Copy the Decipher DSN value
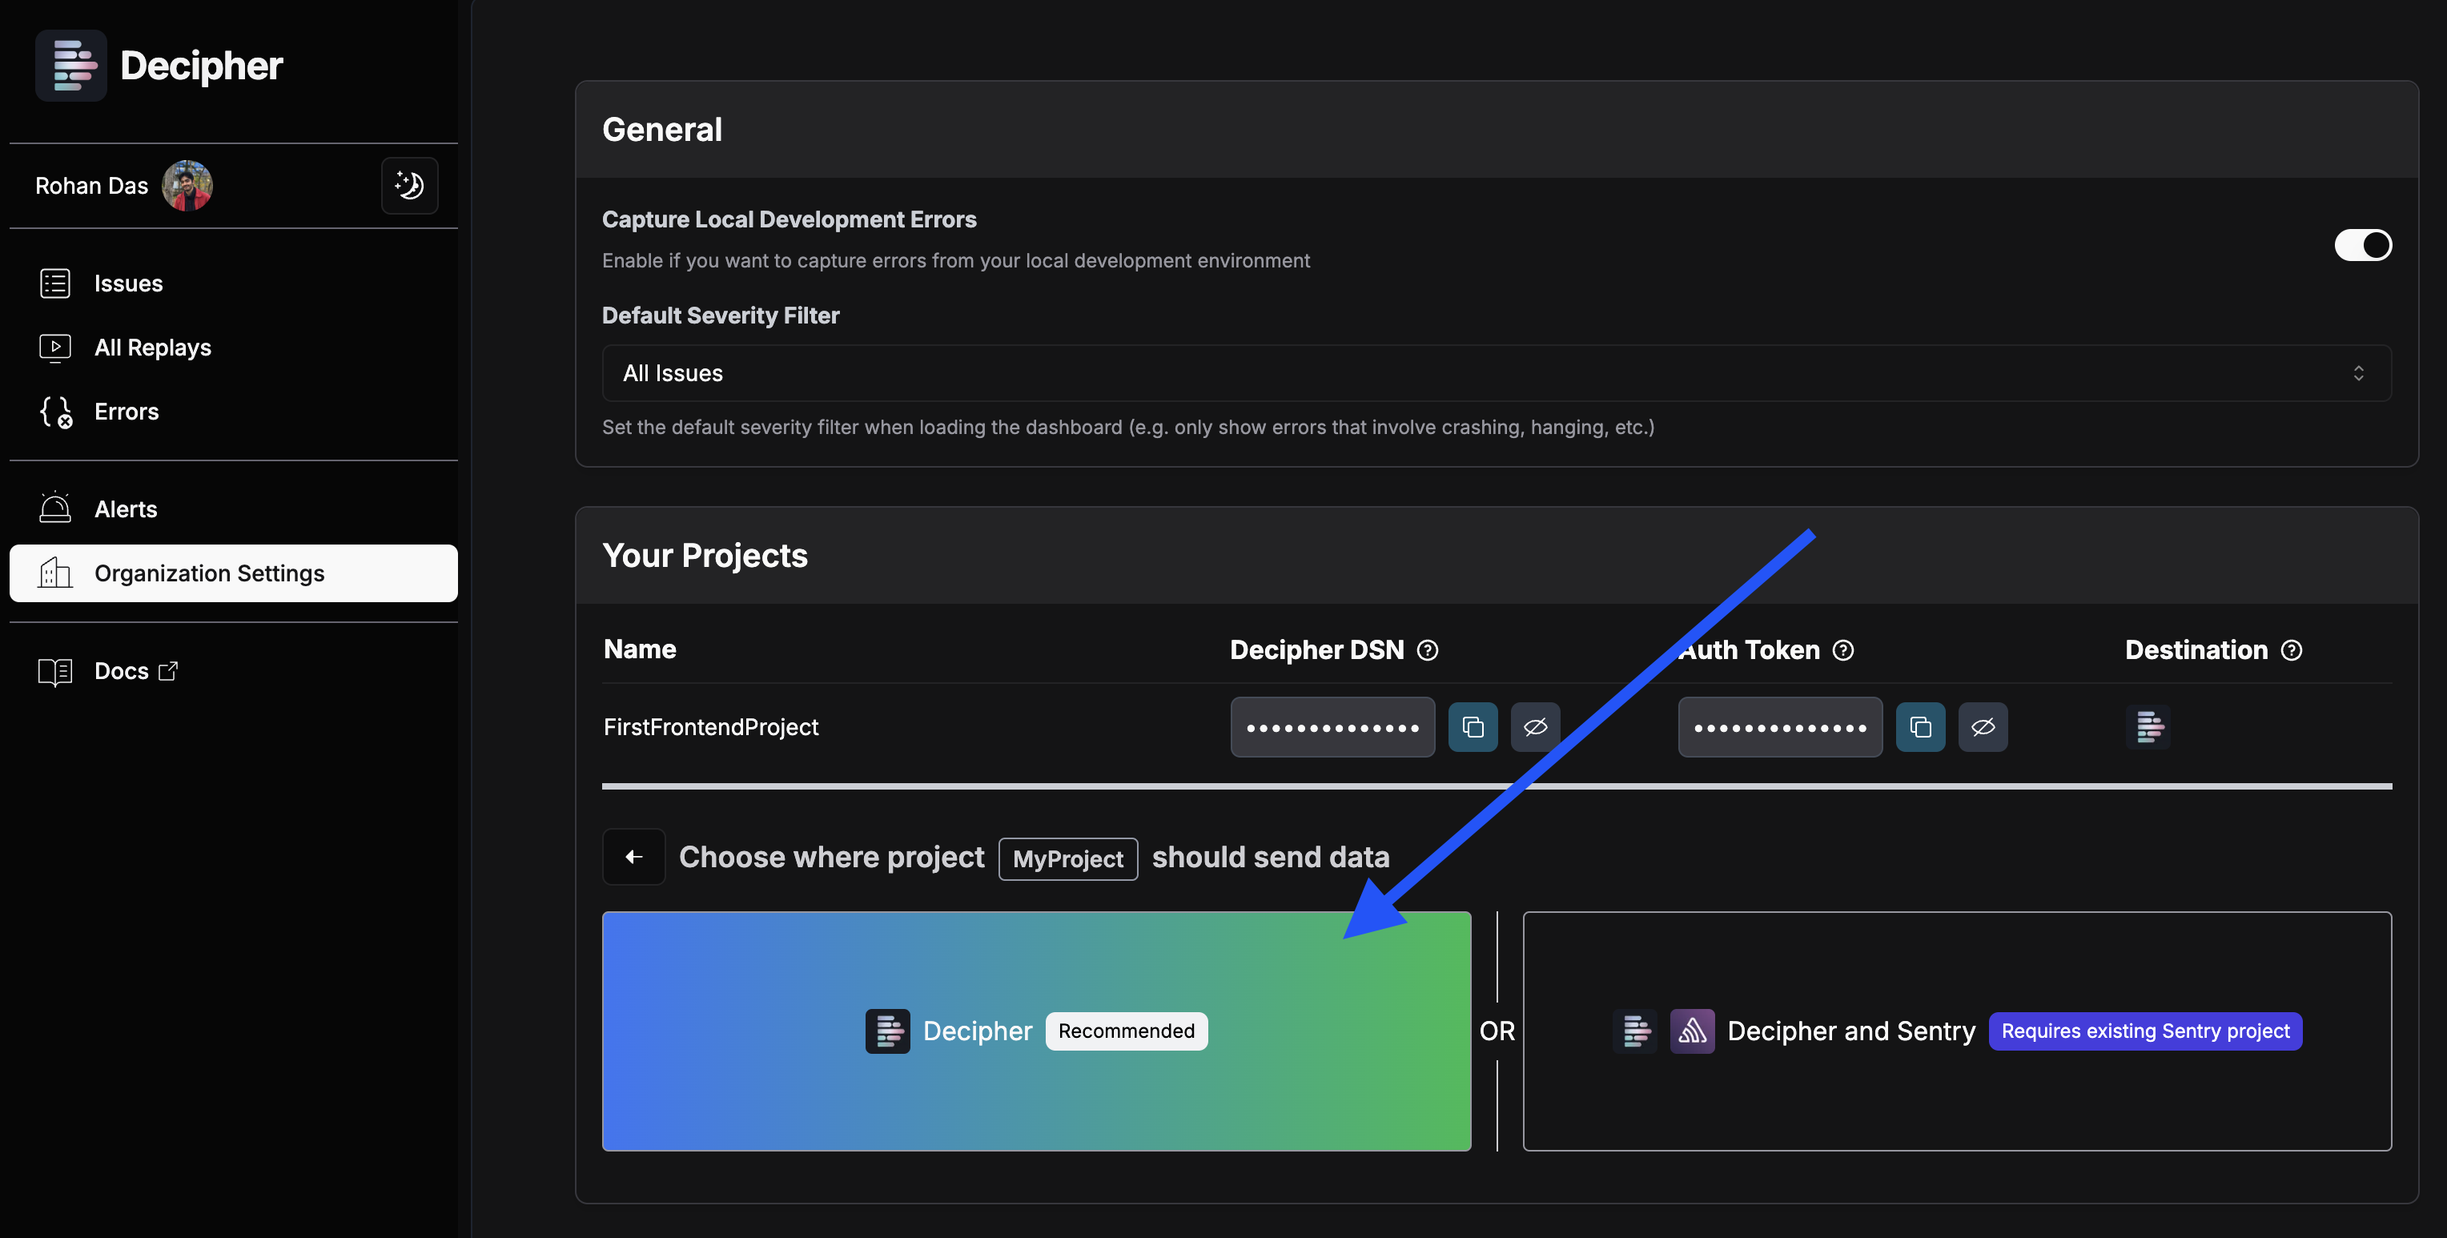The width and height of the screenshot is (2447, 1238). [1473, 727]
